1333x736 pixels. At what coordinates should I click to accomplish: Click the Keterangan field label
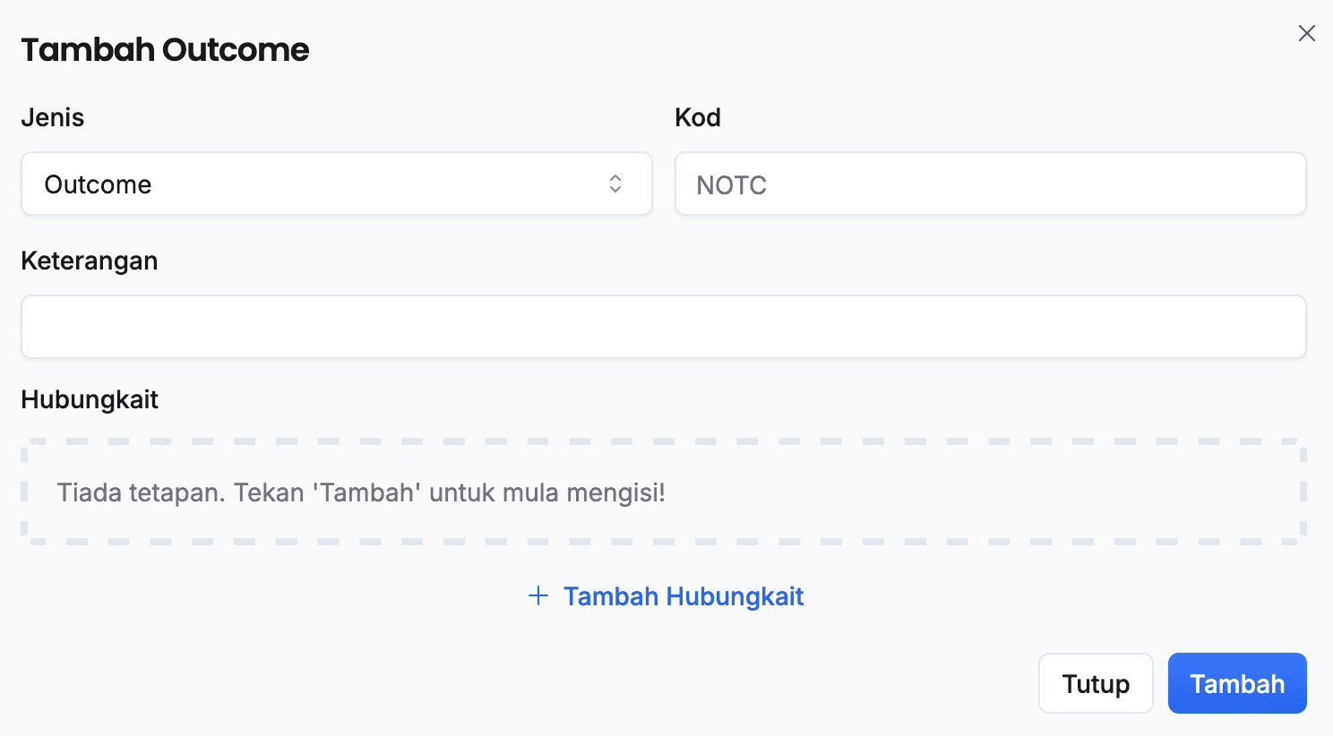[89, 261]
